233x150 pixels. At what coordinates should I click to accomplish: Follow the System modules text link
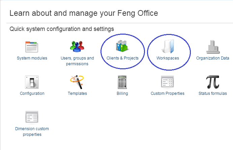32,58
